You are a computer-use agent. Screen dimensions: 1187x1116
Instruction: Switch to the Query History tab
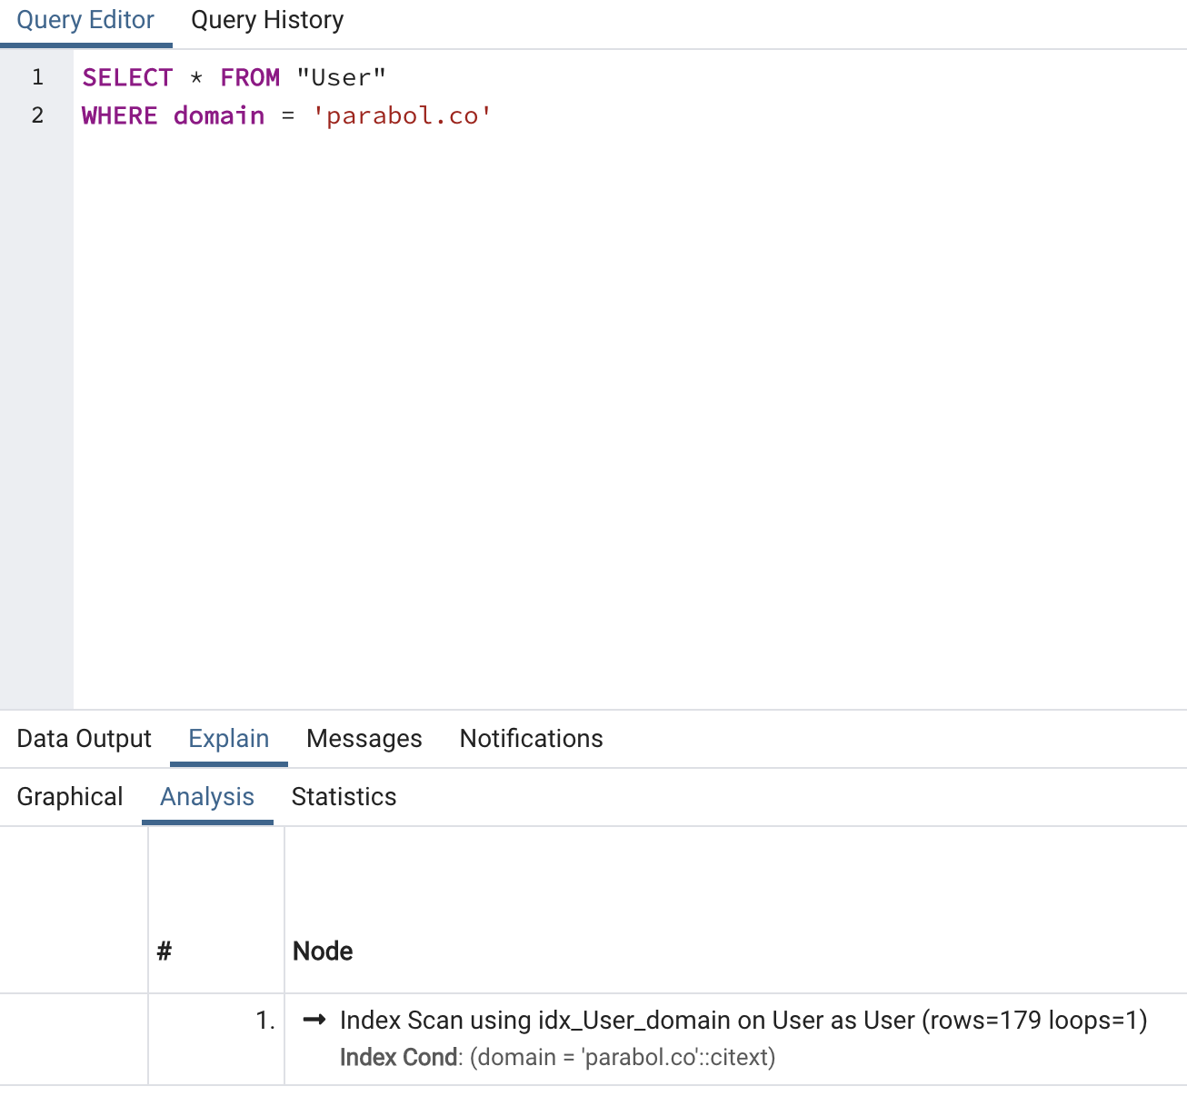265,20
